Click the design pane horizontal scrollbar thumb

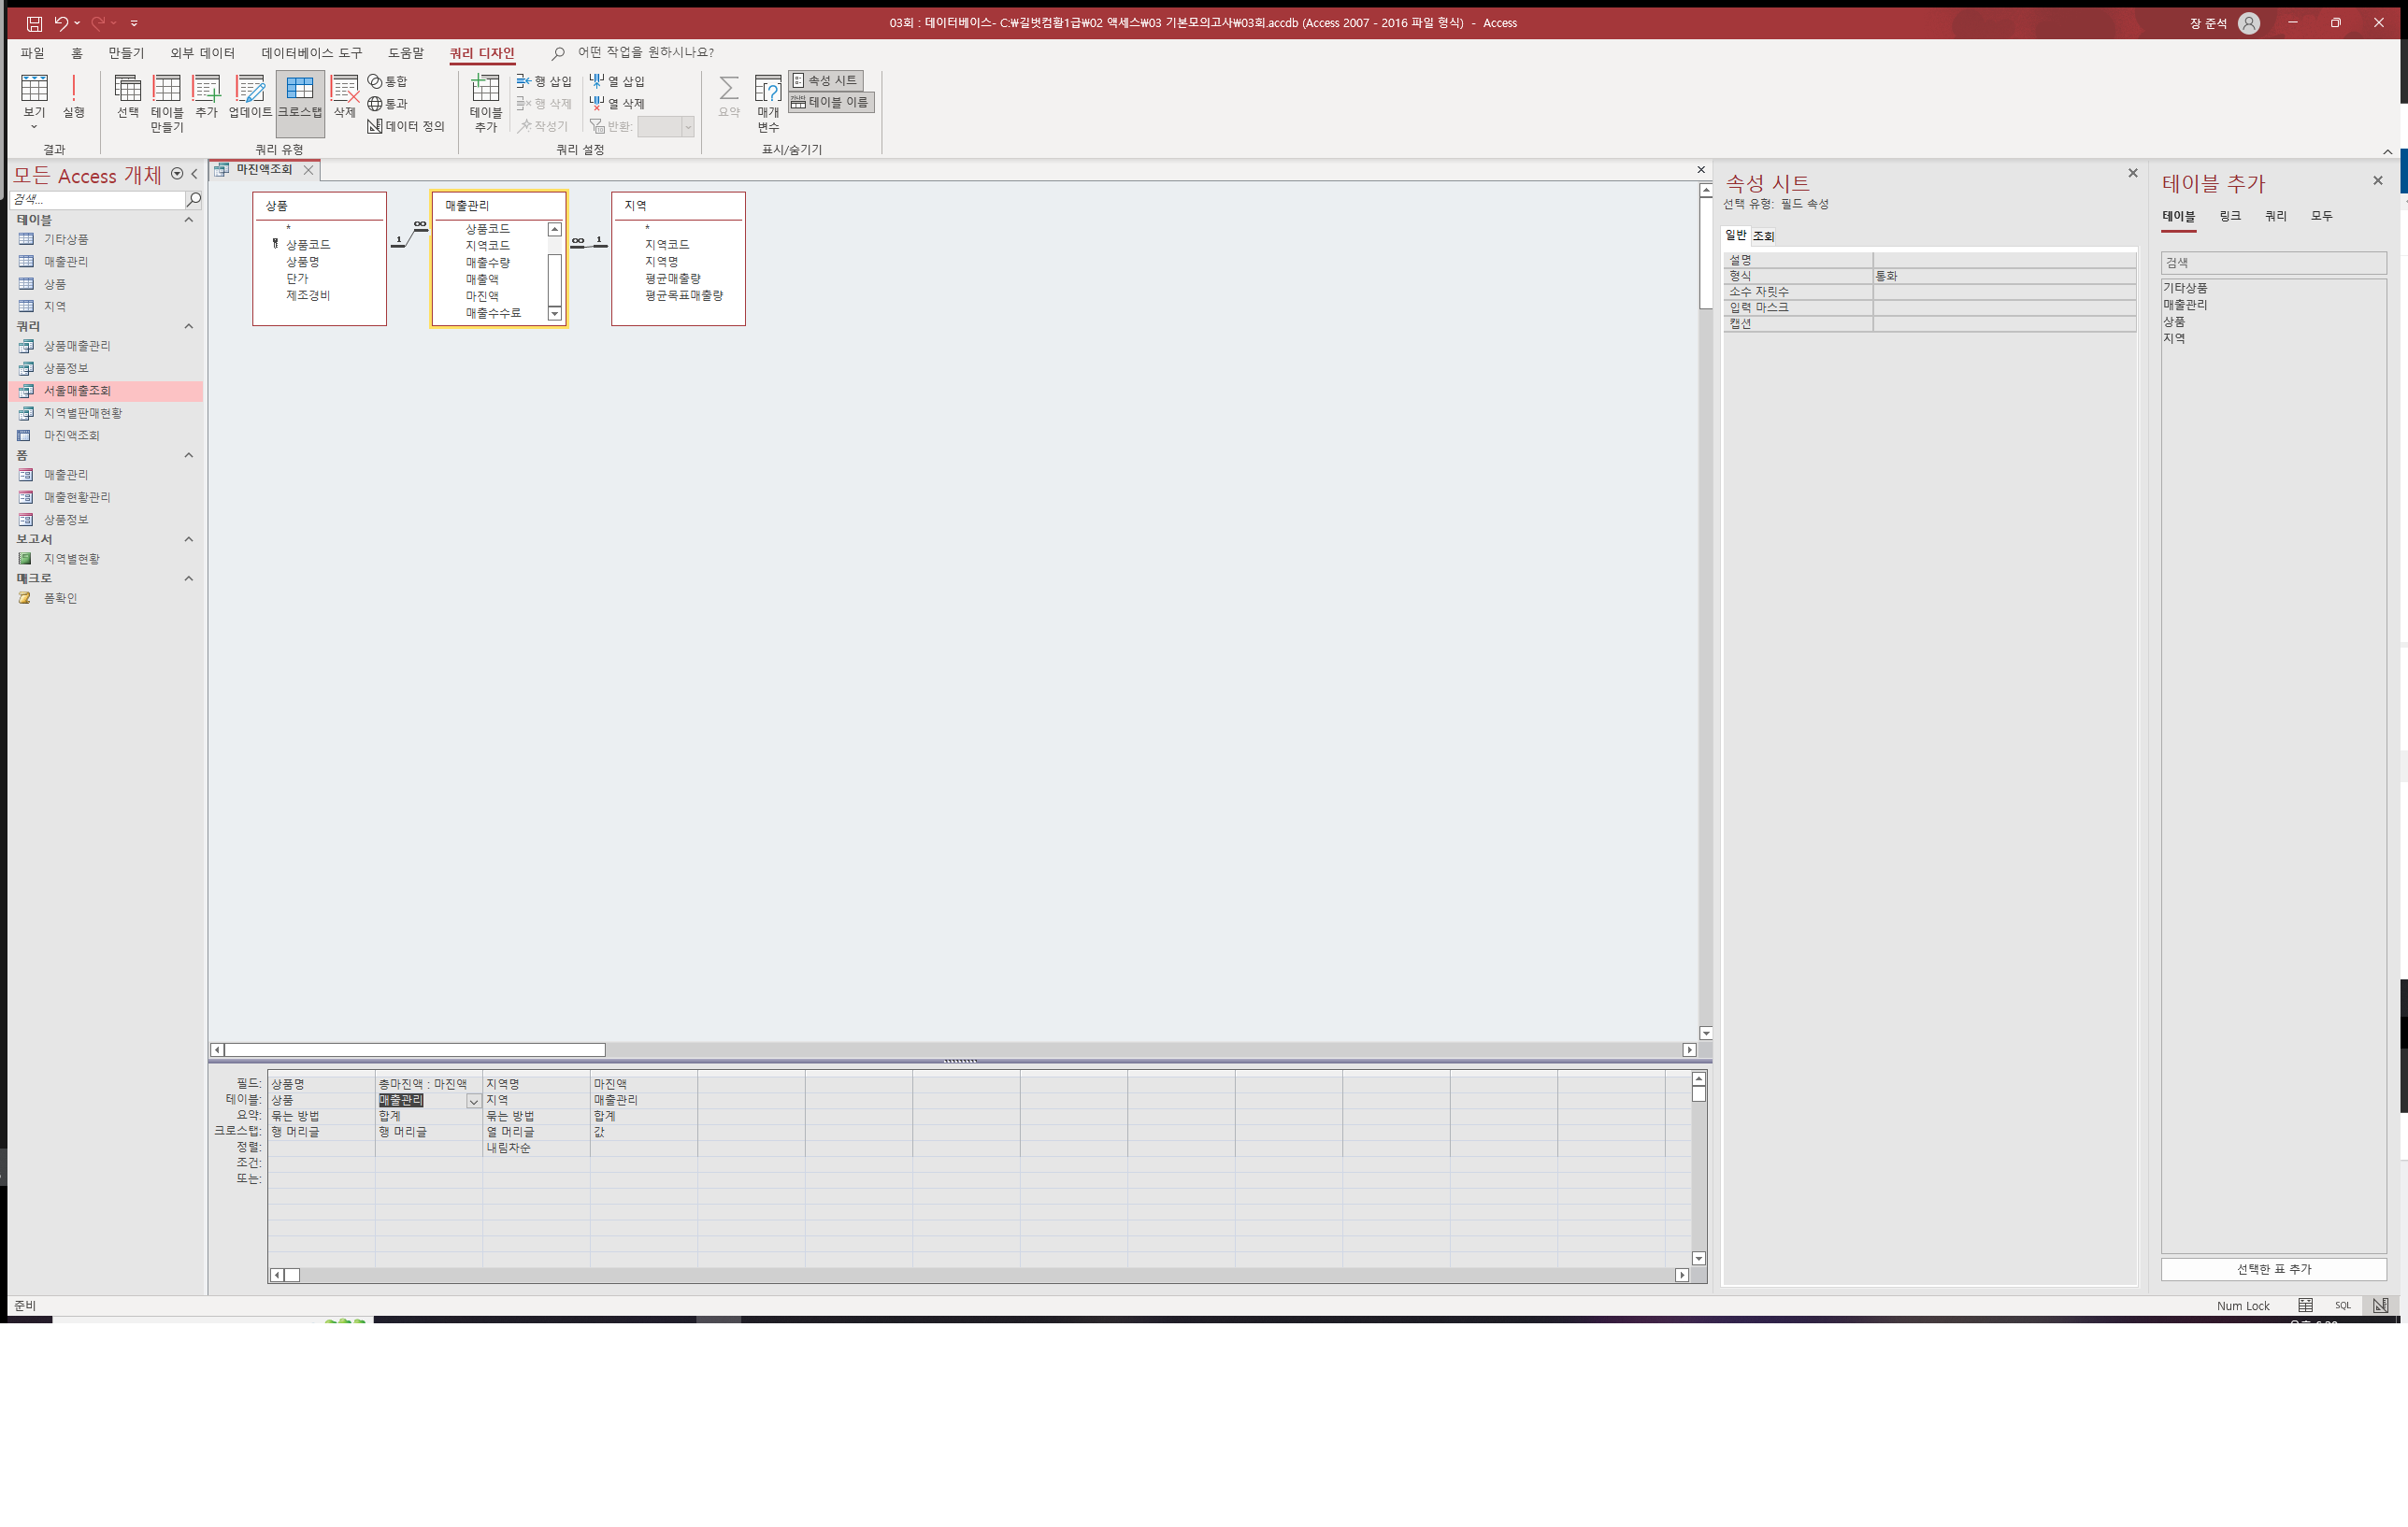(x=414, y=1049)
